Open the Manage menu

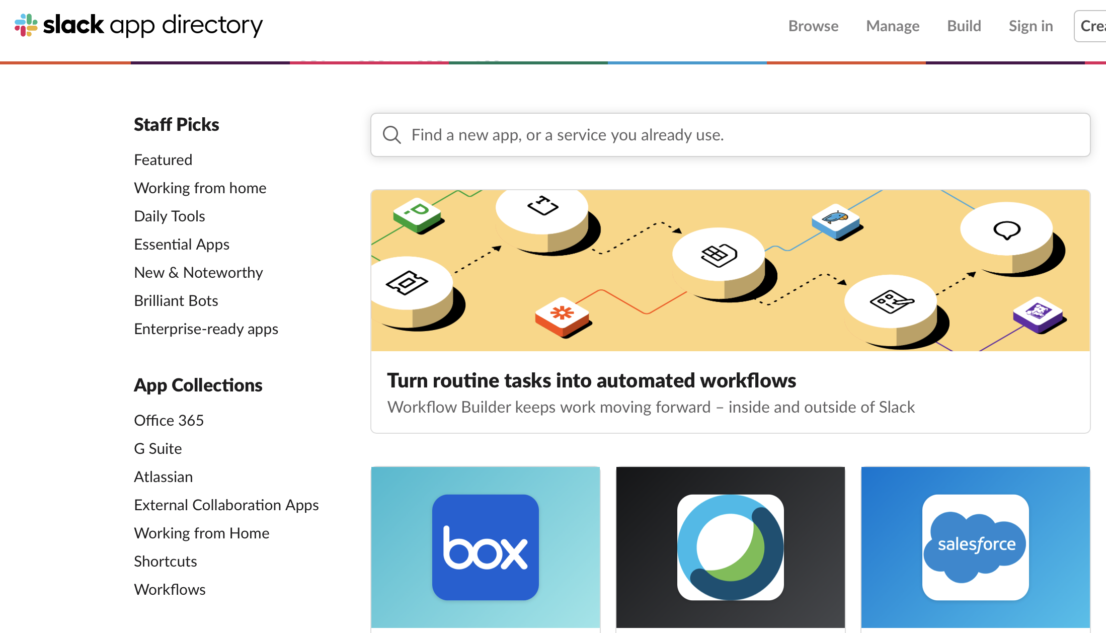(x=893, y=26)
